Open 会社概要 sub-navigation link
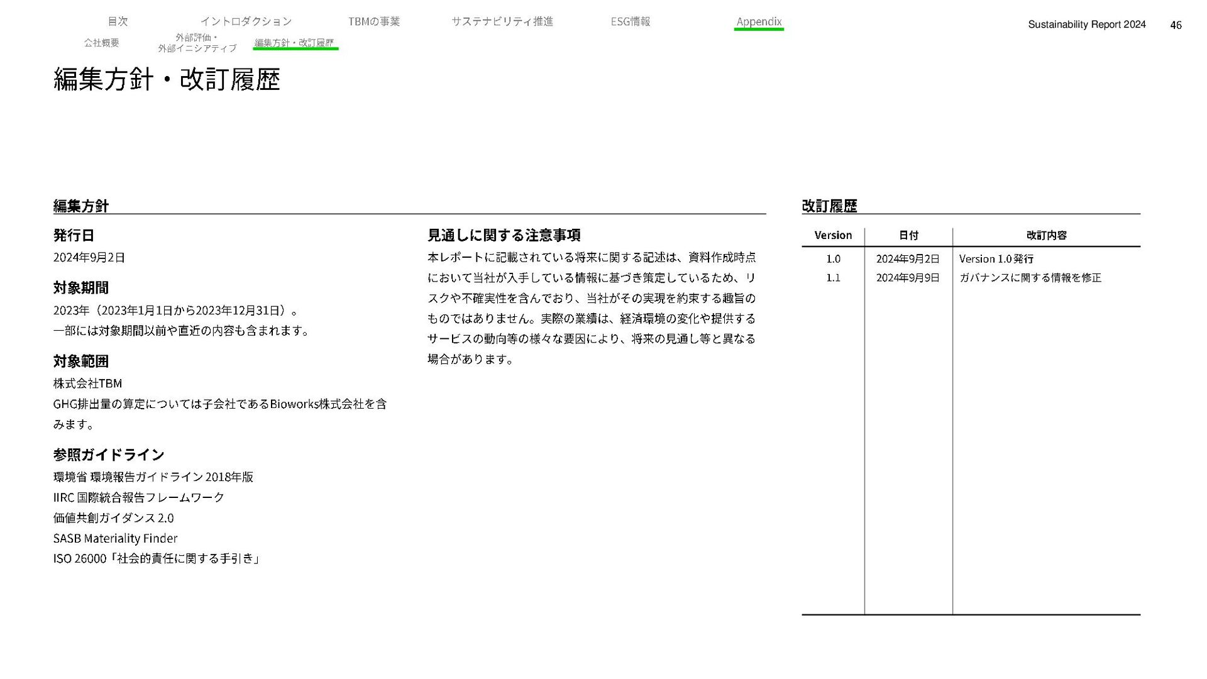Screen dimensions: 1207x679 tap(101, 43)
